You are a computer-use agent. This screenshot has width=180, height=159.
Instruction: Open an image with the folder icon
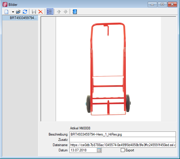(x=18, y=12)
